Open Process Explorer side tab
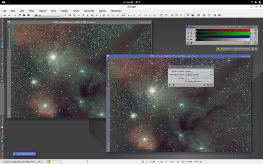263x164 pixels. point(2,58)
